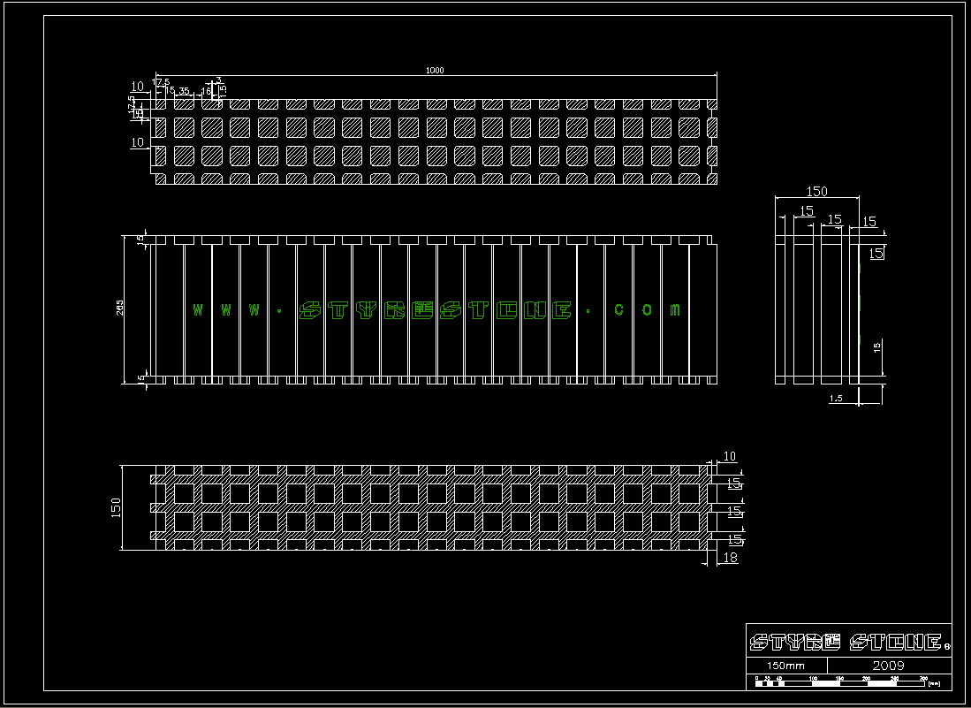This screenshot has width=971, height=708.
Task: Select the green STYROSTONE watermark outline text
Action: 436,309
